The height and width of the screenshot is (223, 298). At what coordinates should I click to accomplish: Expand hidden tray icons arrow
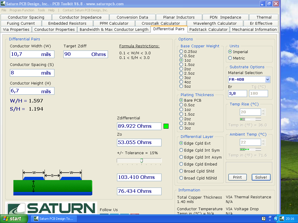[276, 219]
